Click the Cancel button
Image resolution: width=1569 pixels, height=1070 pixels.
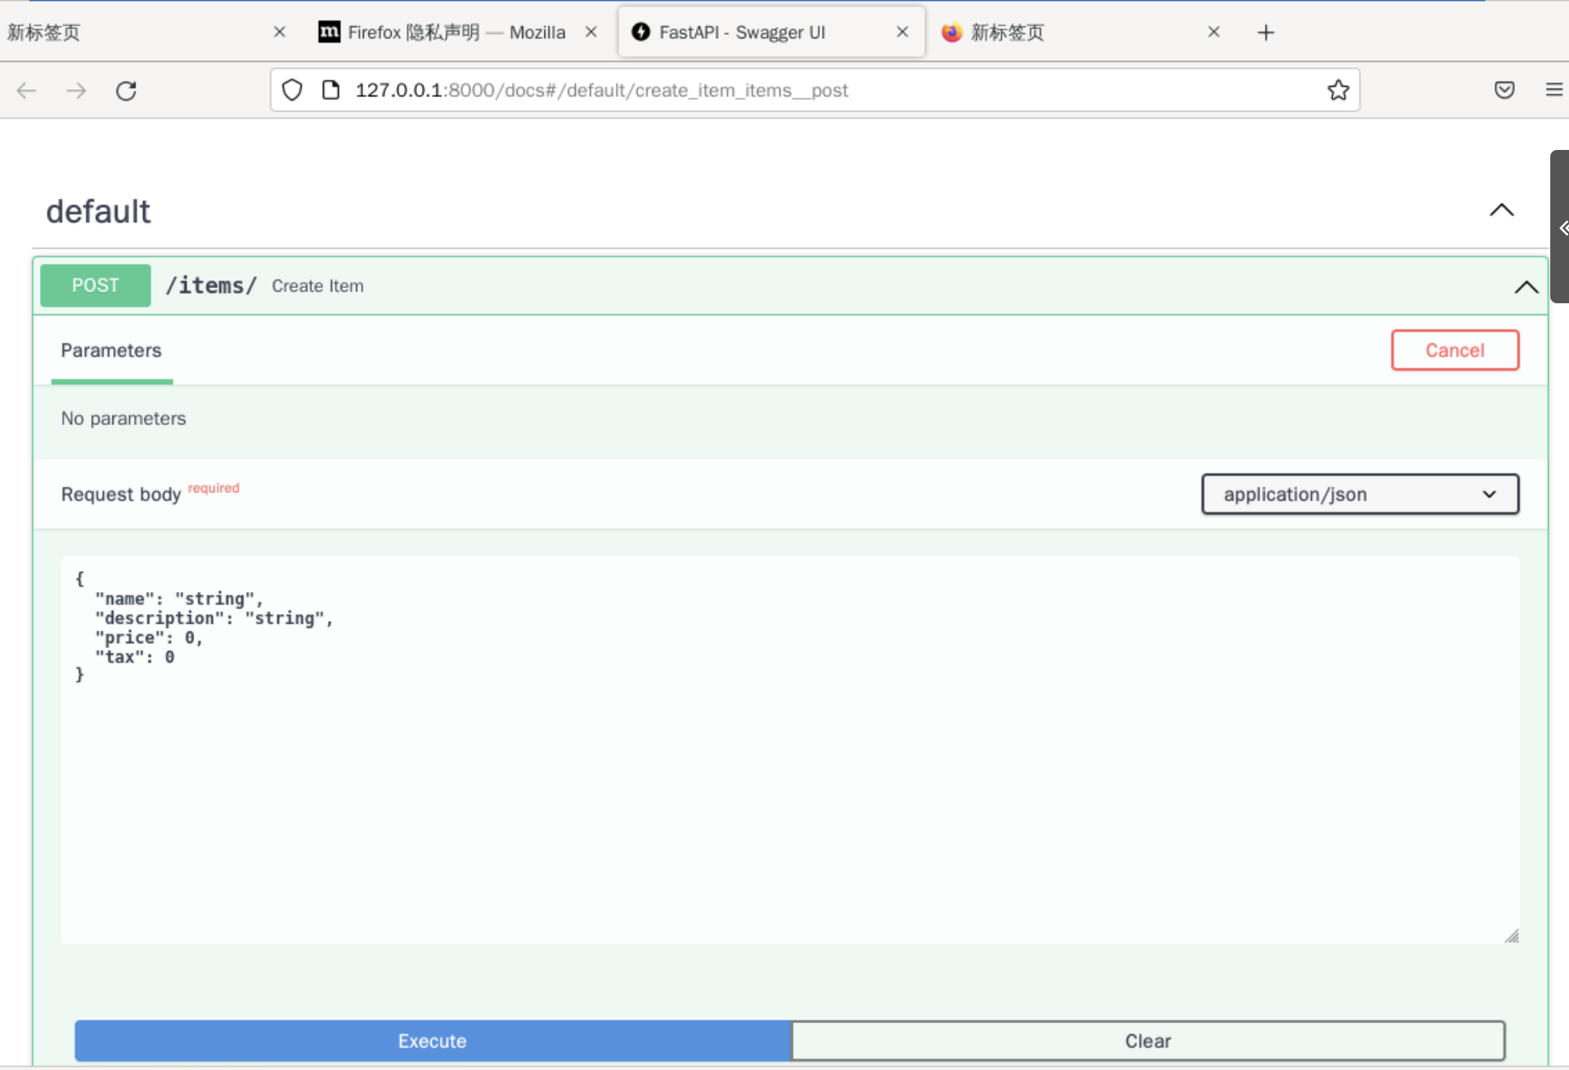(x=1455, y=350)
